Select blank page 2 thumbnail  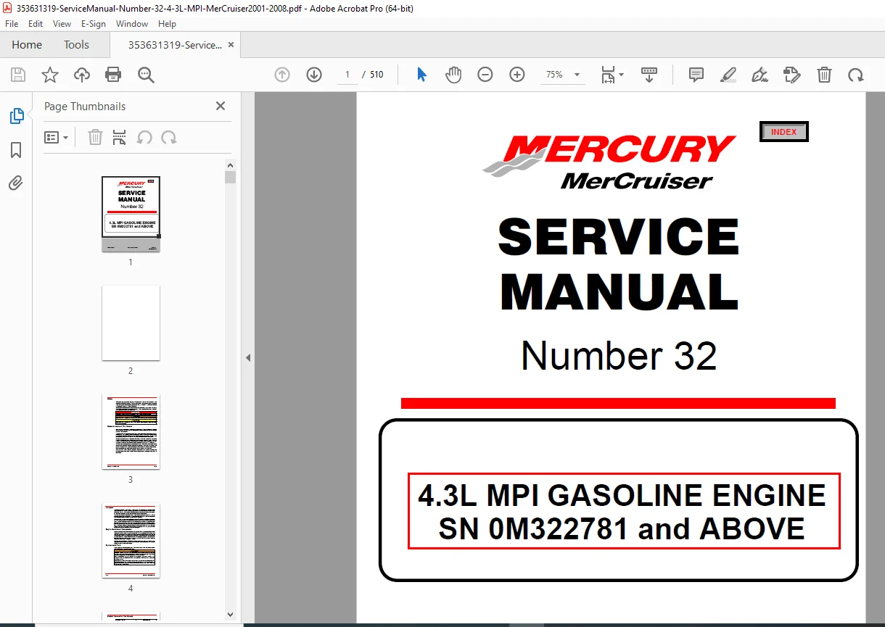click(x=131, y=323)
